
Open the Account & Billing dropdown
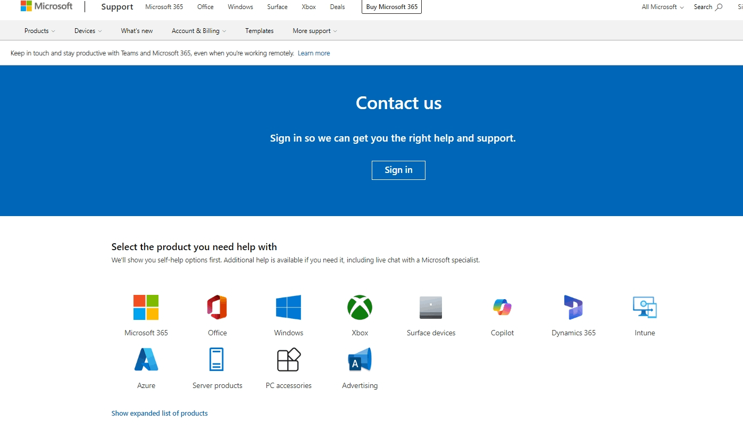coord(199,31)
